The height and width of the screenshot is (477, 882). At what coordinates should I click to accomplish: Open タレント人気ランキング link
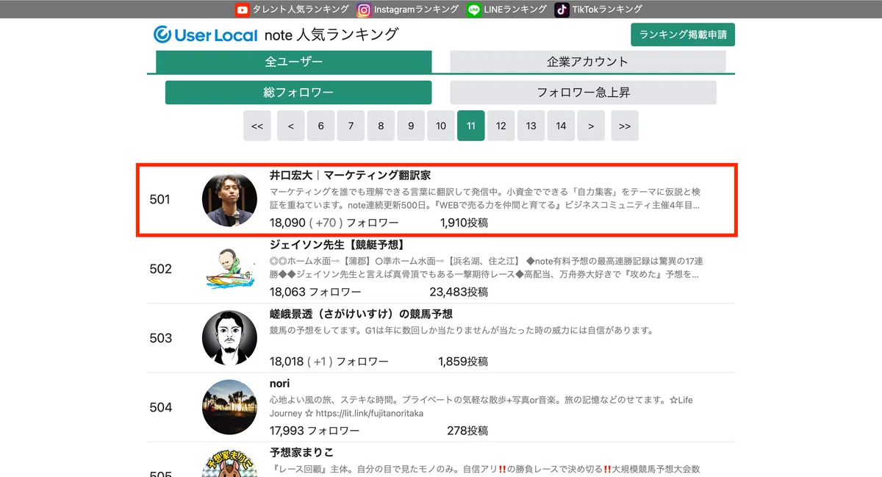(x=301, y=10)
